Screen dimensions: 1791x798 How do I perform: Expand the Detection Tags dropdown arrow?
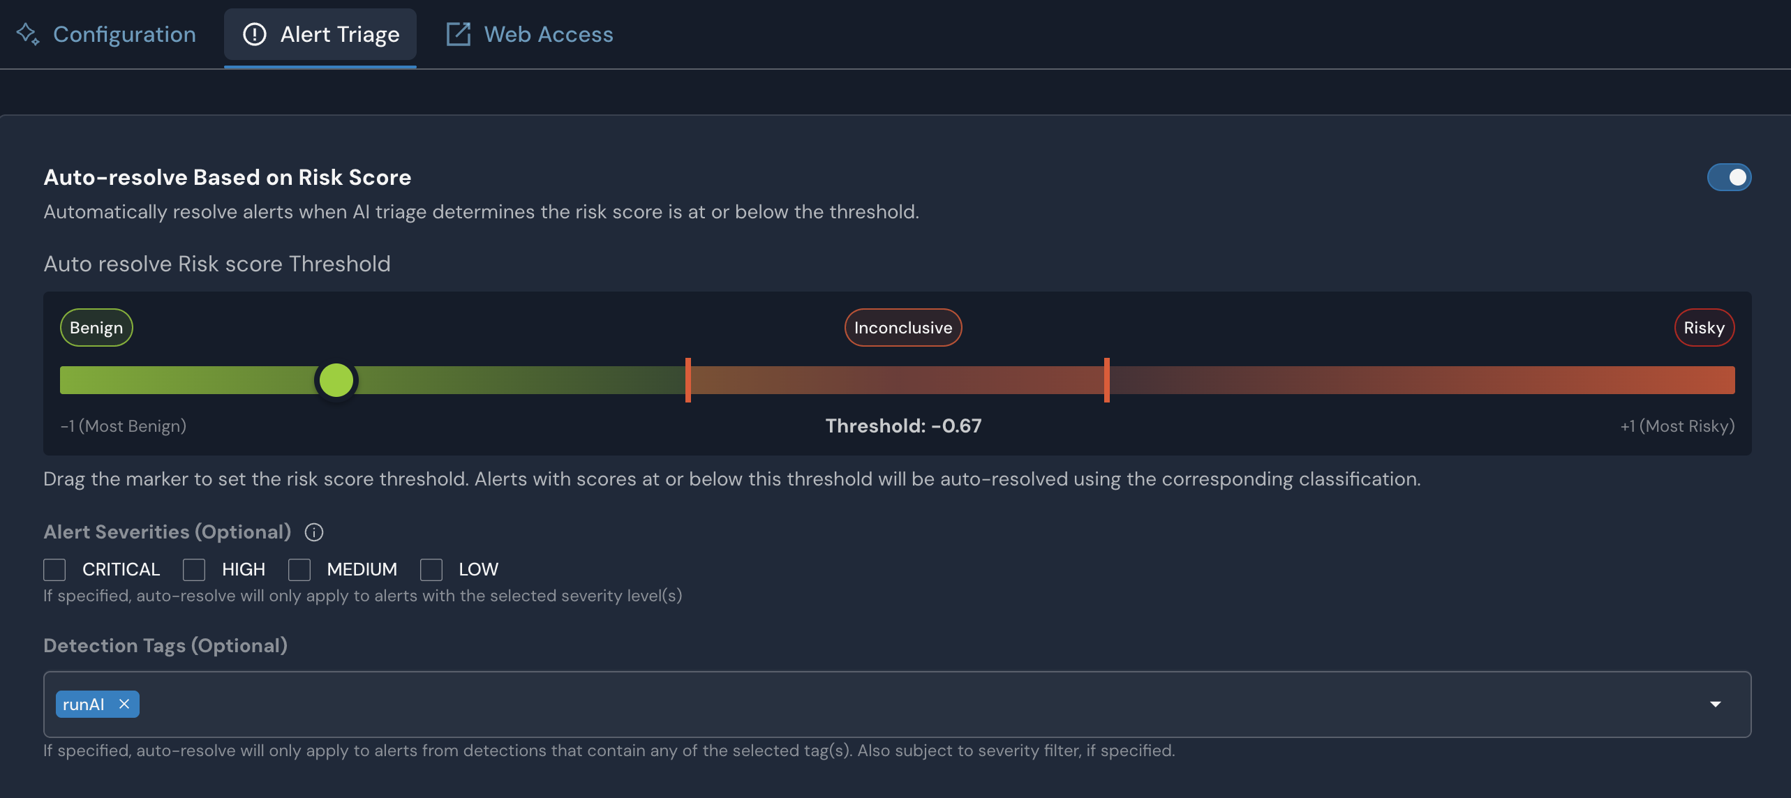(x=1715, y=704)
